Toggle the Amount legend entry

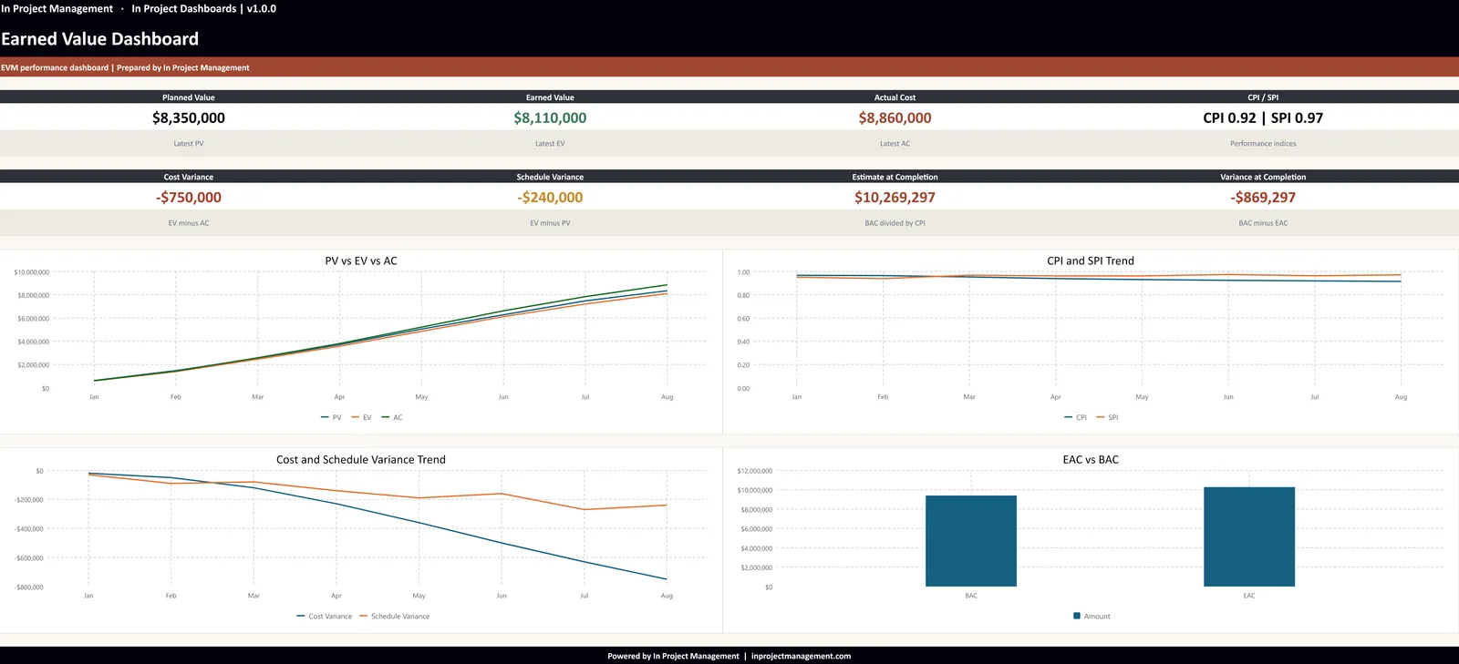[1092, 617]
